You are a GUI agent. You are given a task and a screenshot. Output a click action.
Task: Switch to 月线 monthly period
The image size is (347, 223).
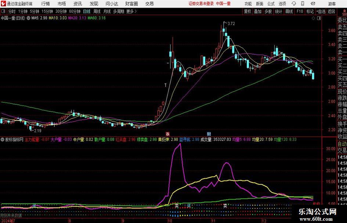click(107, 11)
